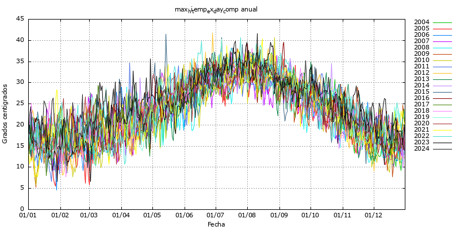Select the 01/01 x-axis tick label
460x230 pixels.
[x=28, y=216]
